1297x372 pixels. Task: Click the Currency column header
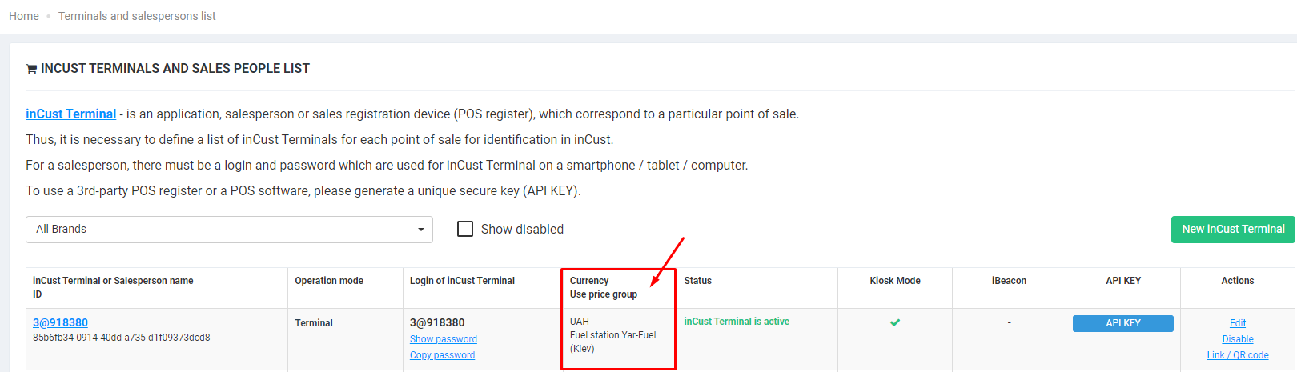[589, 281]
